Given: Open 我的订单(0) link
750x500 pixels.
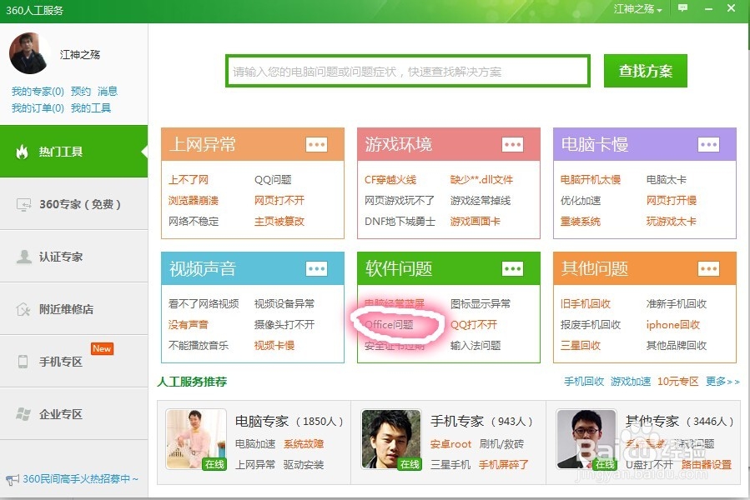Looking at the screenshot, I should coord(38,108).
